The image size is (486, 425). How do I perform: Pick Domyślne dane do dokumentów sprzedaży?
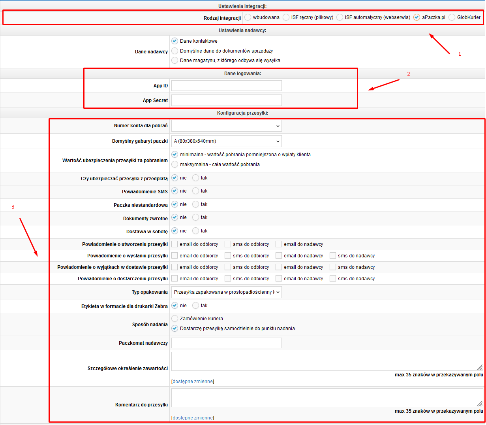pos(175,51)
